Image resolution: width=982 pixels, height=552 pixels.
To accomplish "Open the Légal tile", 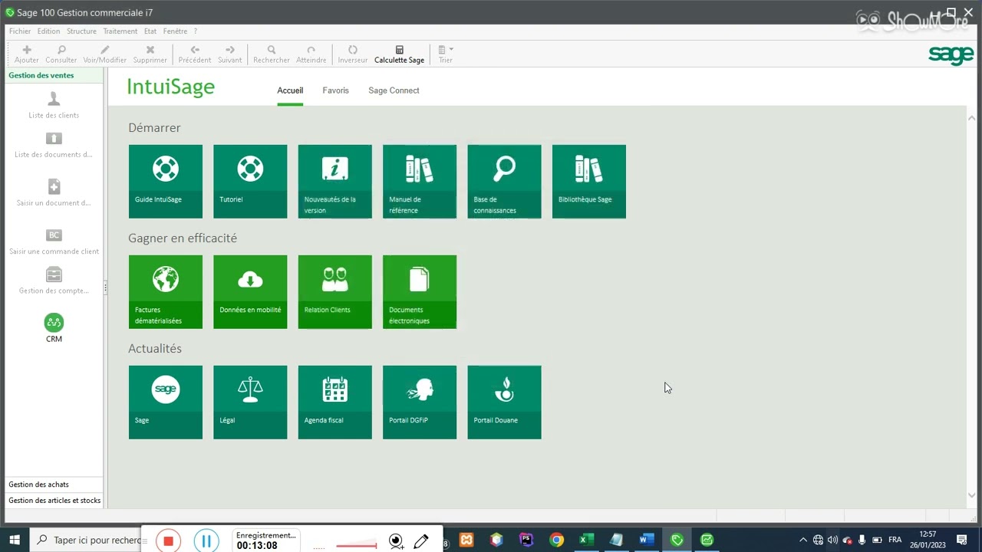I will (250, 402).
